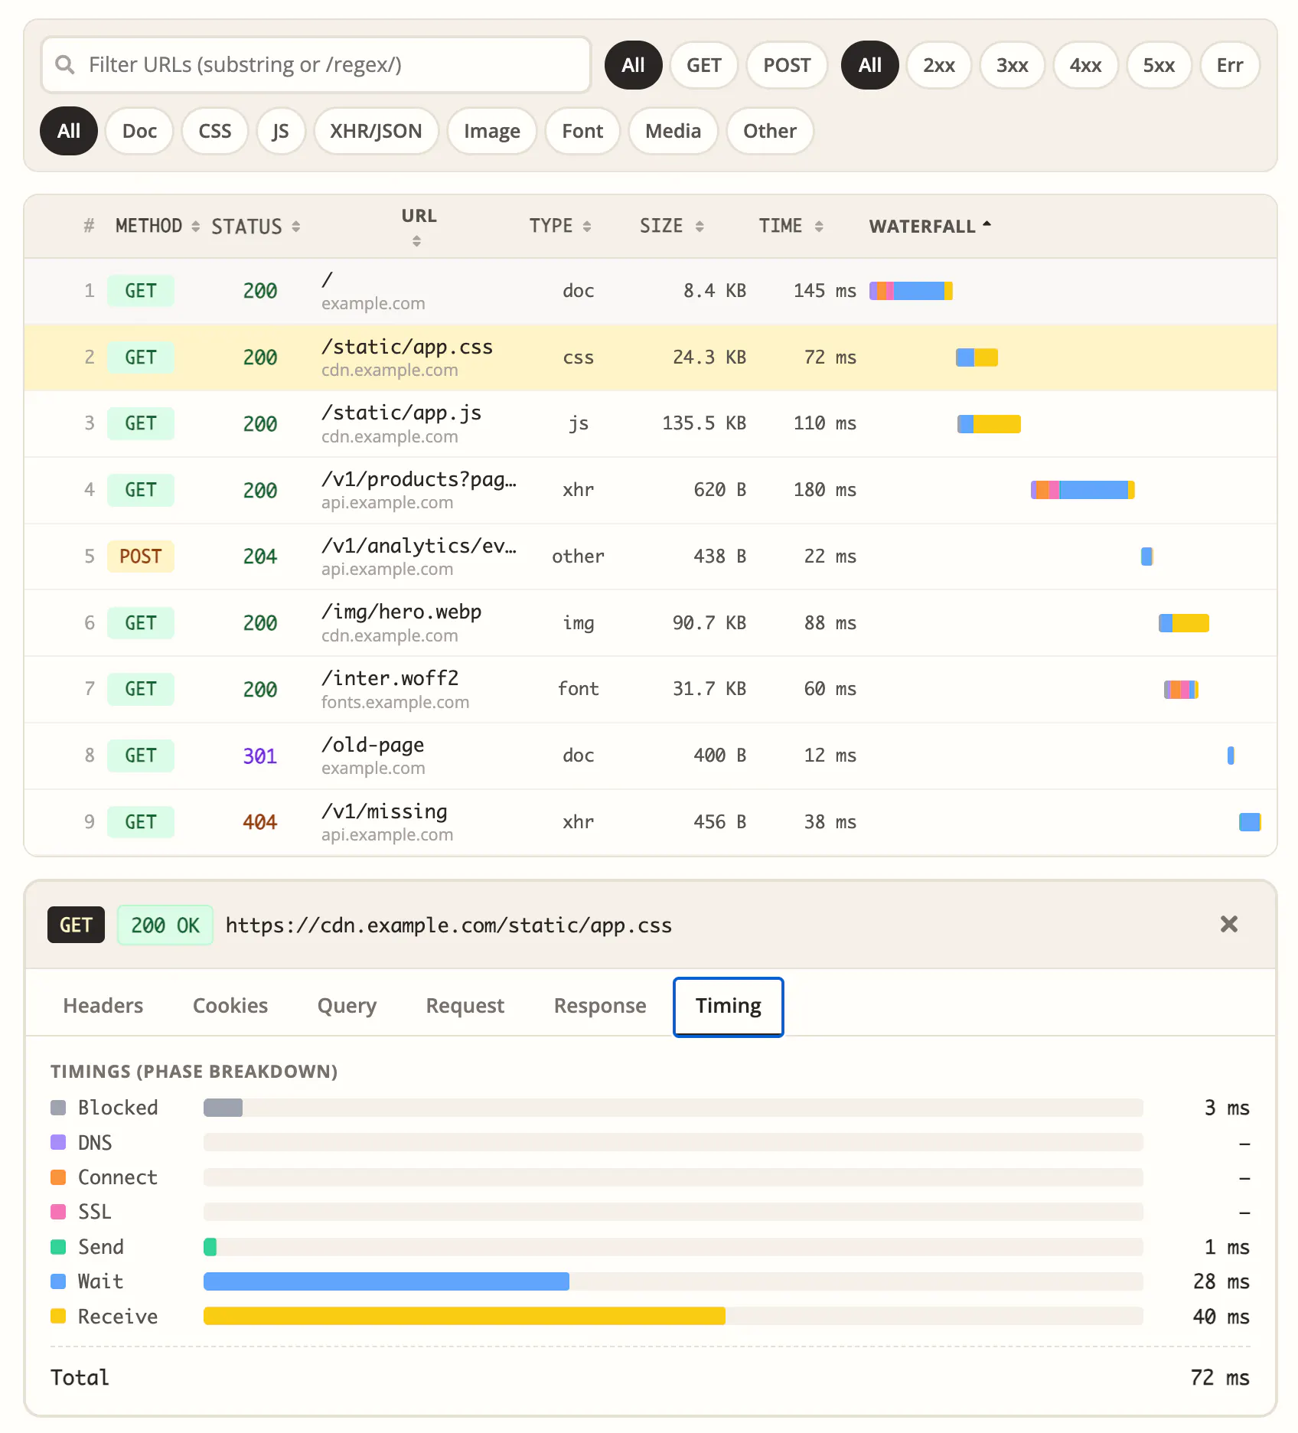The image size is (1298, 1433).
Task: Click the search magnifier icon in filter box
Action: (65, 65)
